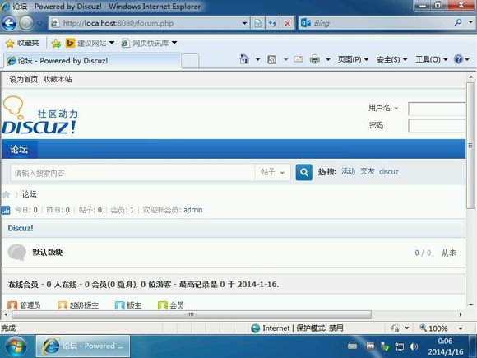
Task: Click the volume speaker tray icon
Action: coord(414,346)
